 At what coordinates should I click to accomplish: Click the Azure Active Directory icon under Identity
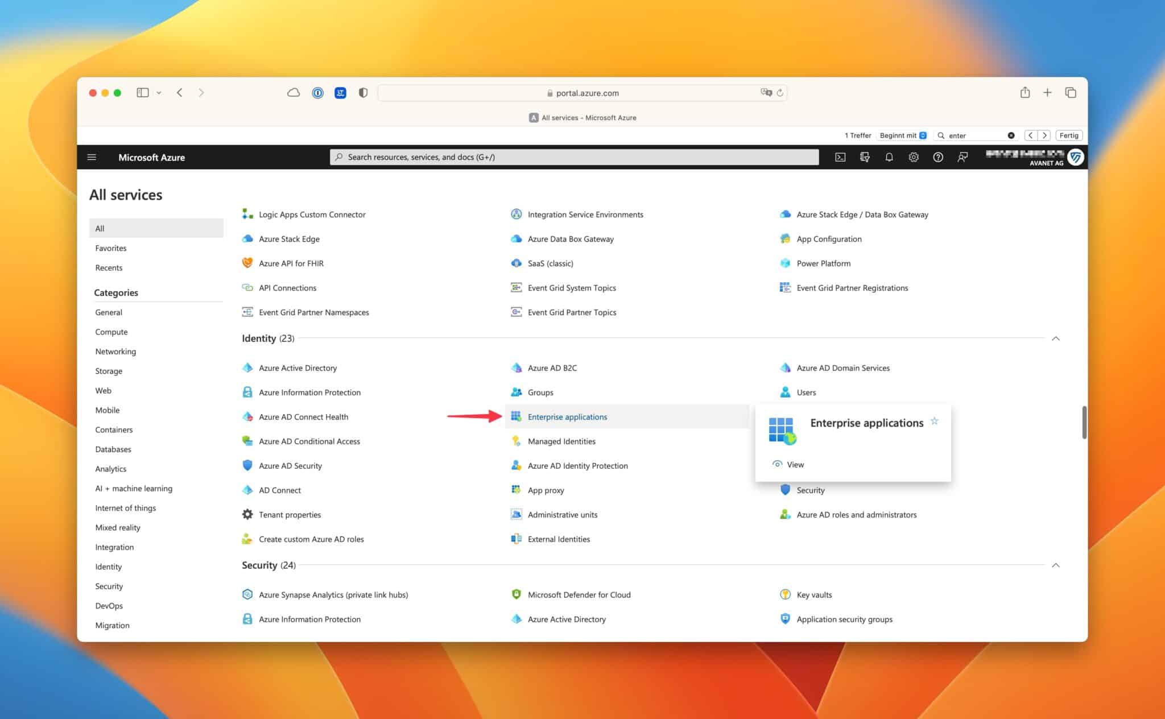click(x=247, y=367)
